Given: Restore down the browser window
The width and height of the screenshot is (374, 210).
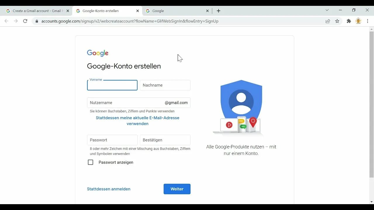Looking at the screenshot, I should point(354,10).
